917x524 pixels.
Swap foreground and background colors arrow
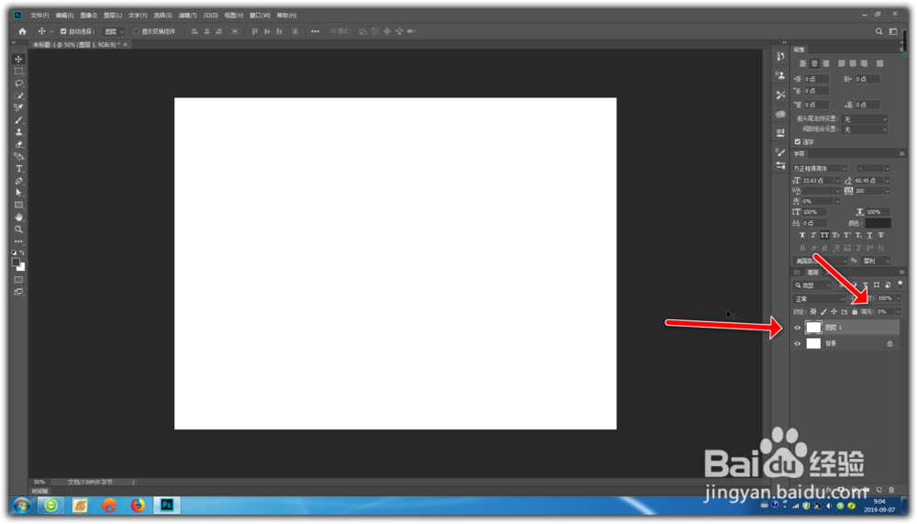(22, 253)
